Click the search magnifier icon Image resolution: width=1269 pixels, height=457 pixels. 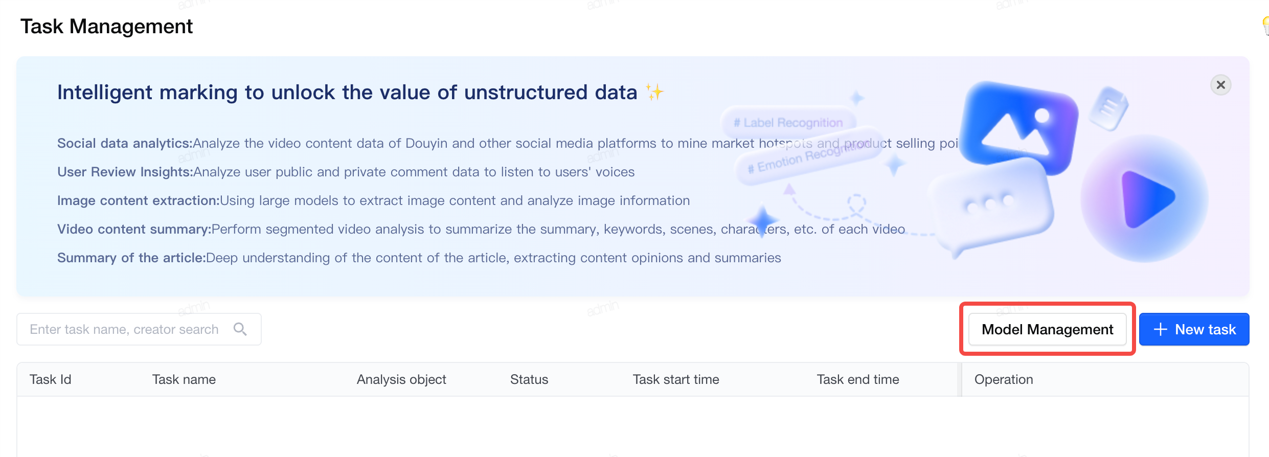(x=240, y=329)
